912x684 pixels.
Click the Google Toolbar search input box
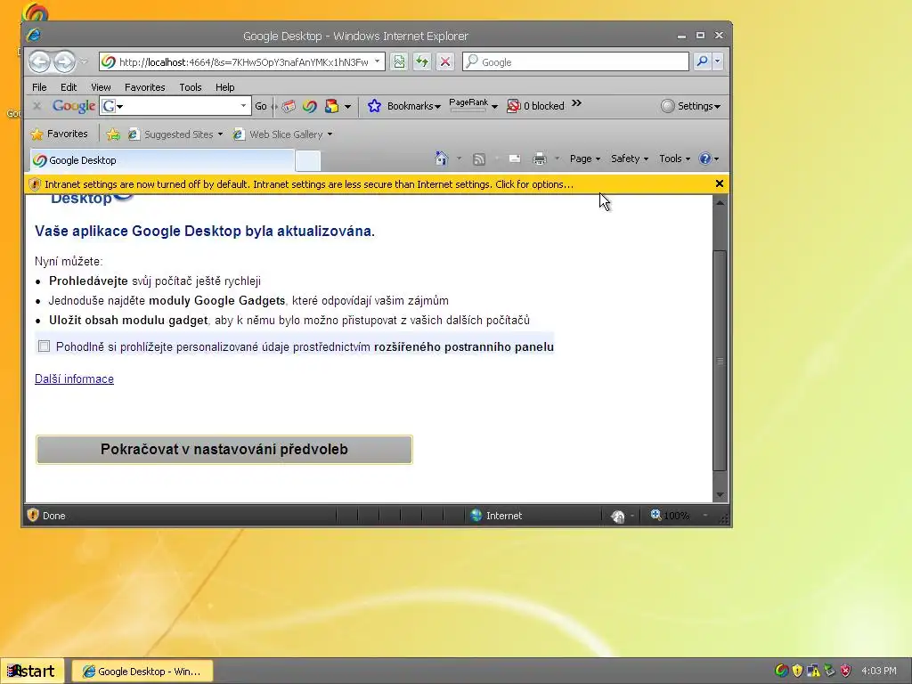[x=175, y=106]
